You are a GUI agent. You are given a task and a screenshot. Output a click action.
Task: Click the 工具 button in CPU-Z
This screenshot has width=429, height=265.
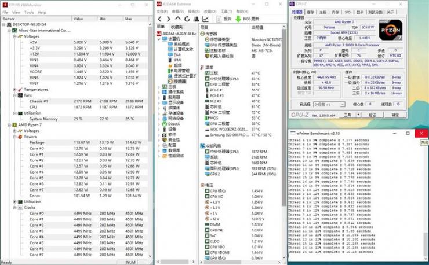pos(347,115)
